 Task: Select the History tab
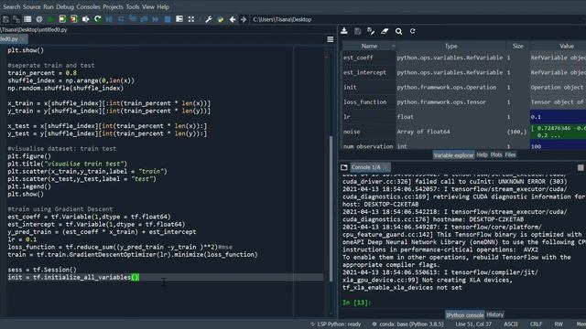coord(495,314)
